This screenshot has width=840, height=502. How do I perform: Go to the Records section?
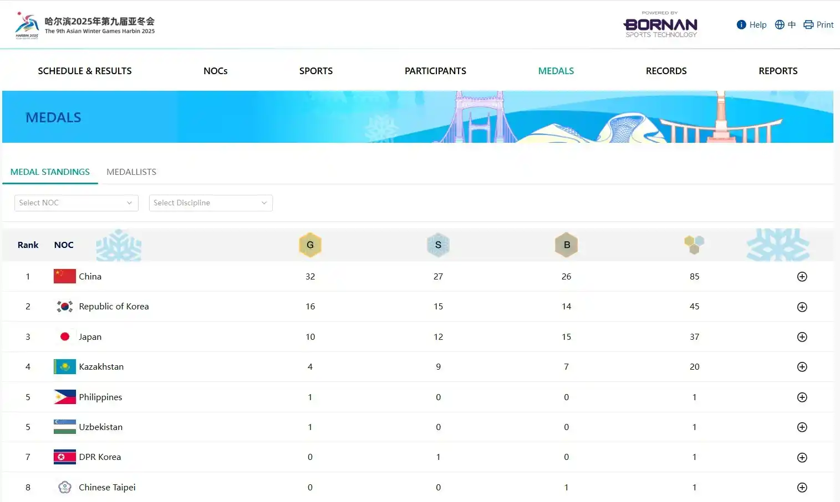coord(666,71)
